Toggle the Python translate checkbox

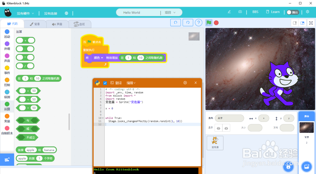point(105,83)
